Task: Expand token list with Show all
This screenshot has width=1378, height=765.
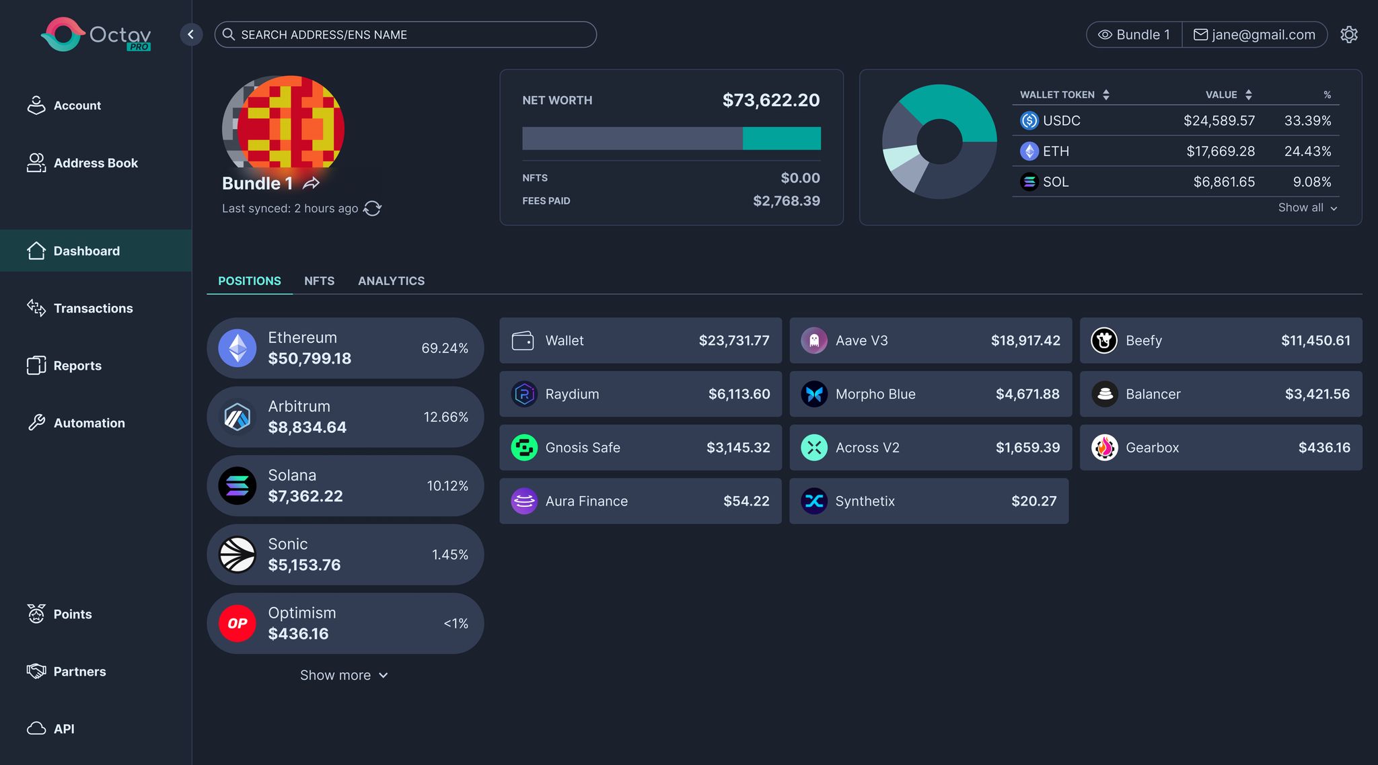Action: coord(1307,208)
